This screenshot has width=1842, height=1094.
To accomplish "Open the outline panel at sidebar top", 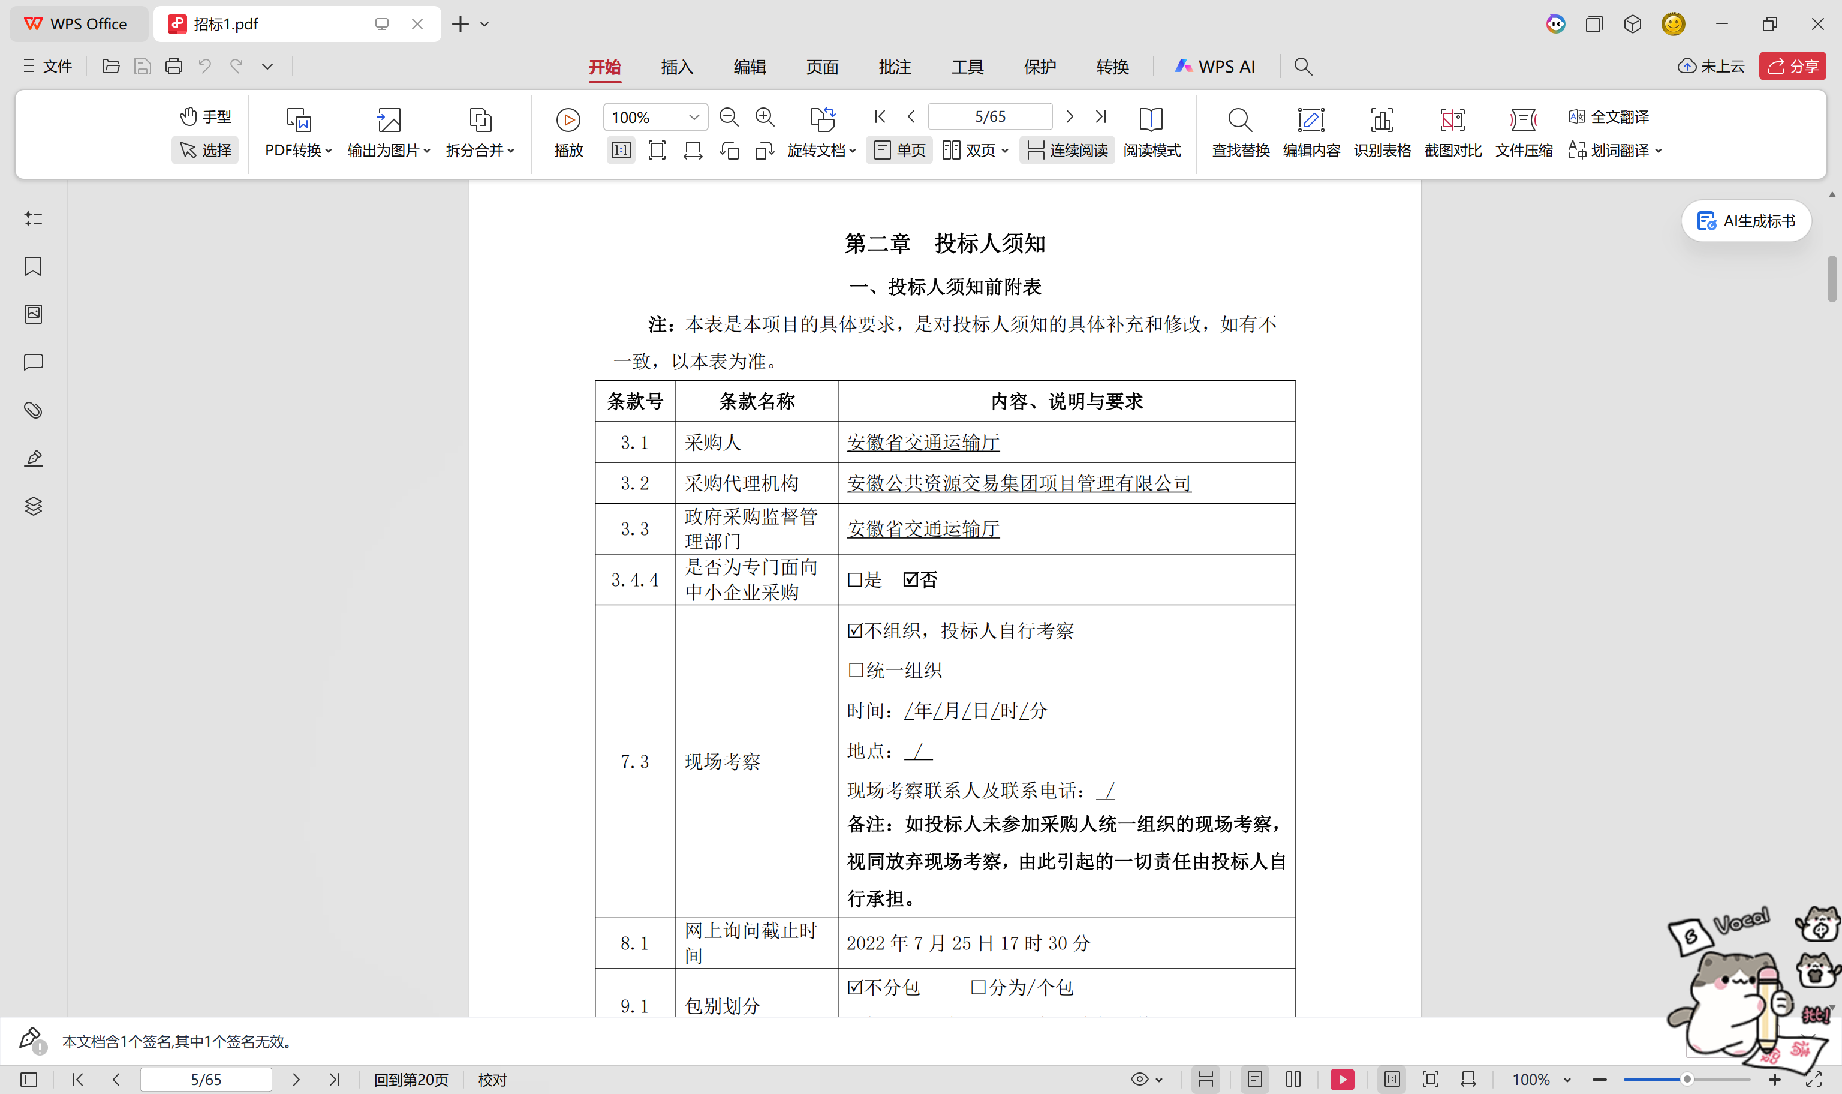I will click(x=33, y=218).
